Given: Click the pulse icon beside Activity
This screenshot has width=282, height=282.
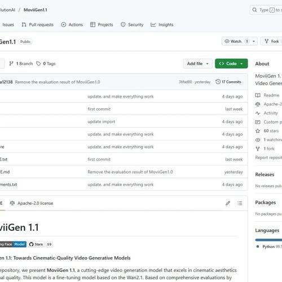Looking at the screenshot, I should [x=258, y=113].
